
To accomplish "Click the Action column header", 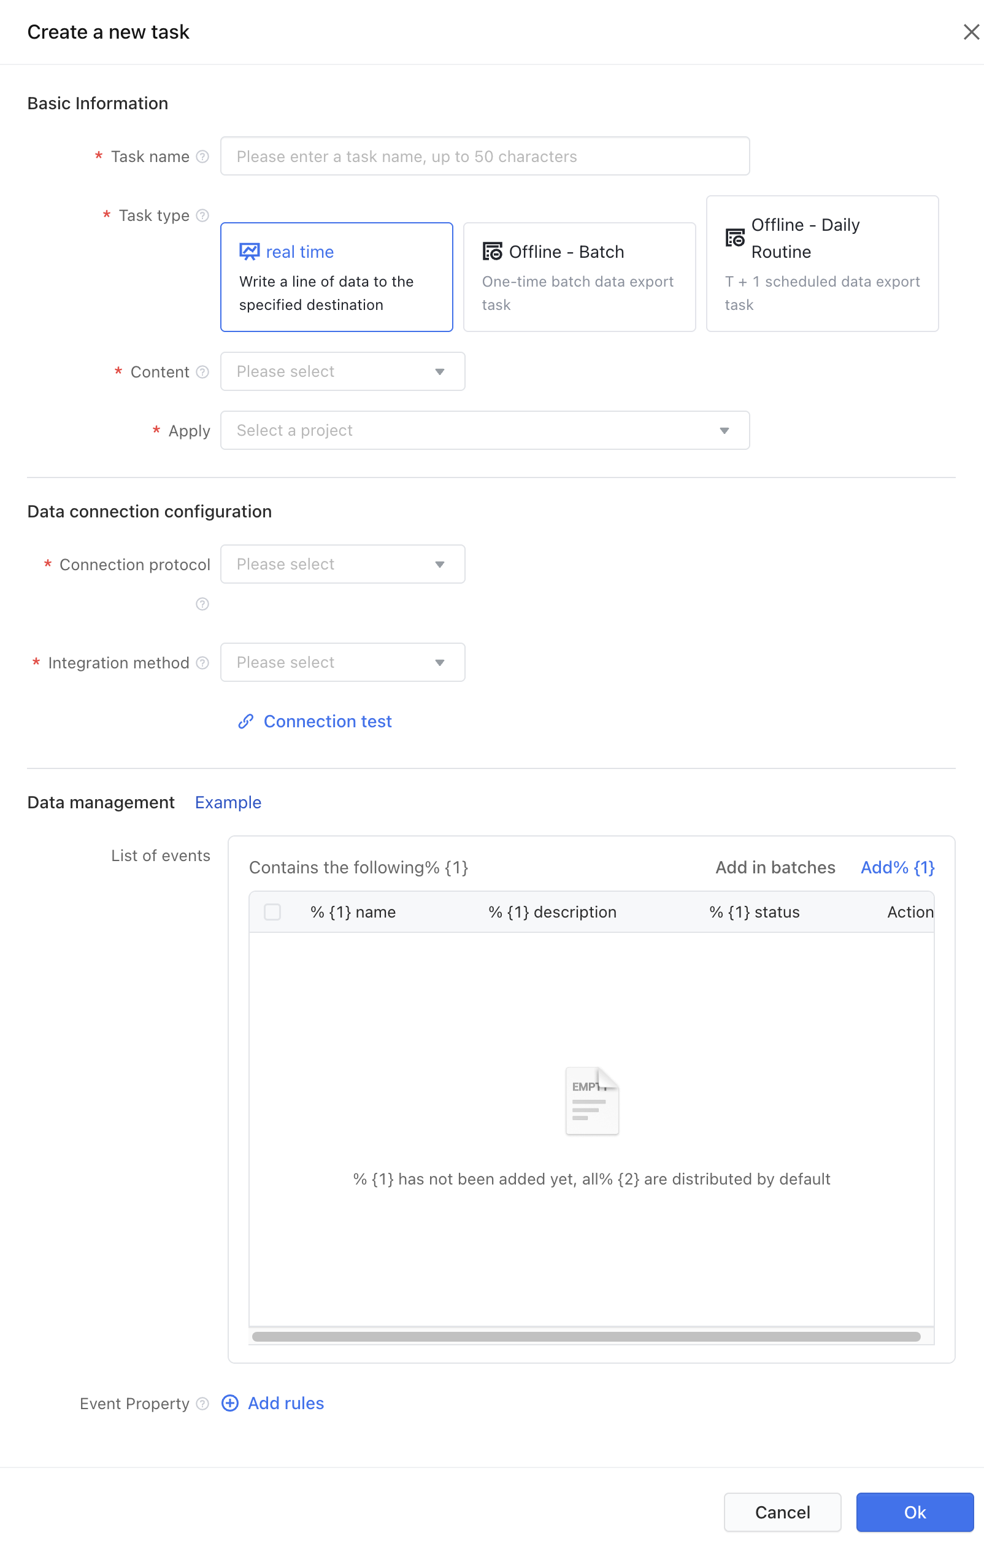I will (910, 912).
